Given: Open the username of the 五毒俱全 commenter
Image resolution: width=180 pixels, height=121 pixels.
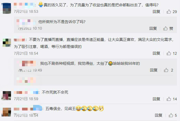Looking at the screenshot, I should (x=28, y=109).
